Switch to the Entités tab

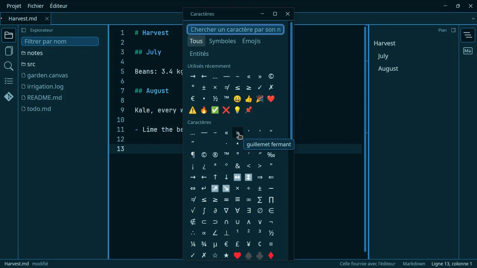point(199,54)
